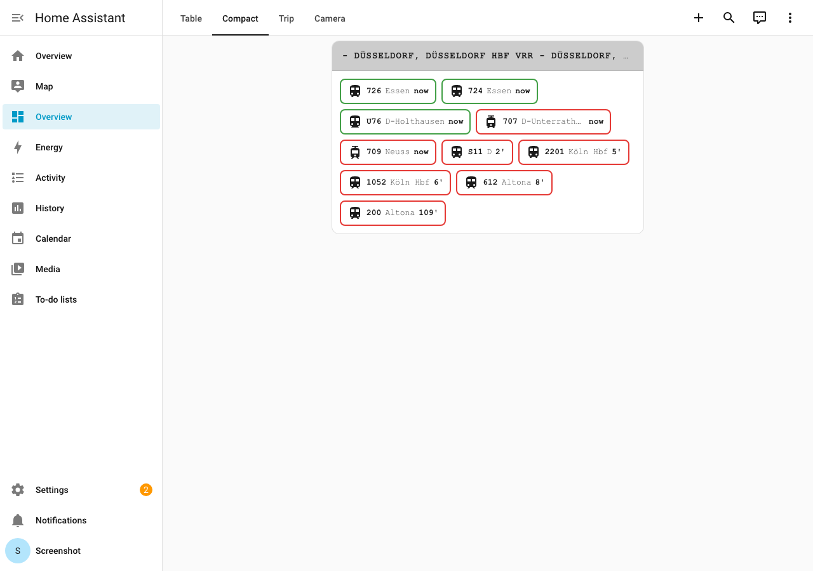
Task: Click the train icon for line 200
Action: coord(355,213)
